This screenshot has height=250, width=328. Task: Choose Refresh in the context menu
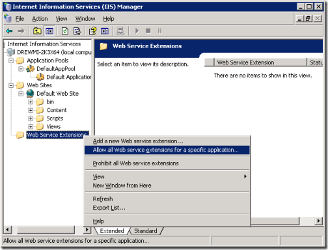(167, 199)
